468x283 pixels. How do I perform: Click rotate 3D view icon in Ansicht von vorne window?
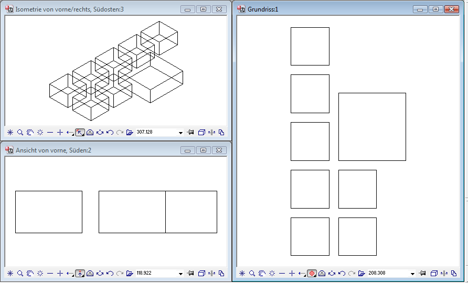tap(100, 273)
